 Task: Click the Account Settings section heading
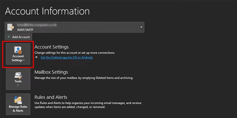(52, 47)
